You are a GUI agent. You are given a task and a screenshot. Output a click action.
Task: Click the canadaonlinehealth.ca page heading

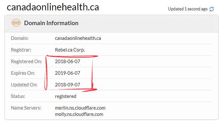pyautogui.click(x=53, y=7)
